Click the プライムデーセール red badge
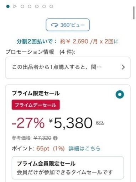 coord(36,105)
